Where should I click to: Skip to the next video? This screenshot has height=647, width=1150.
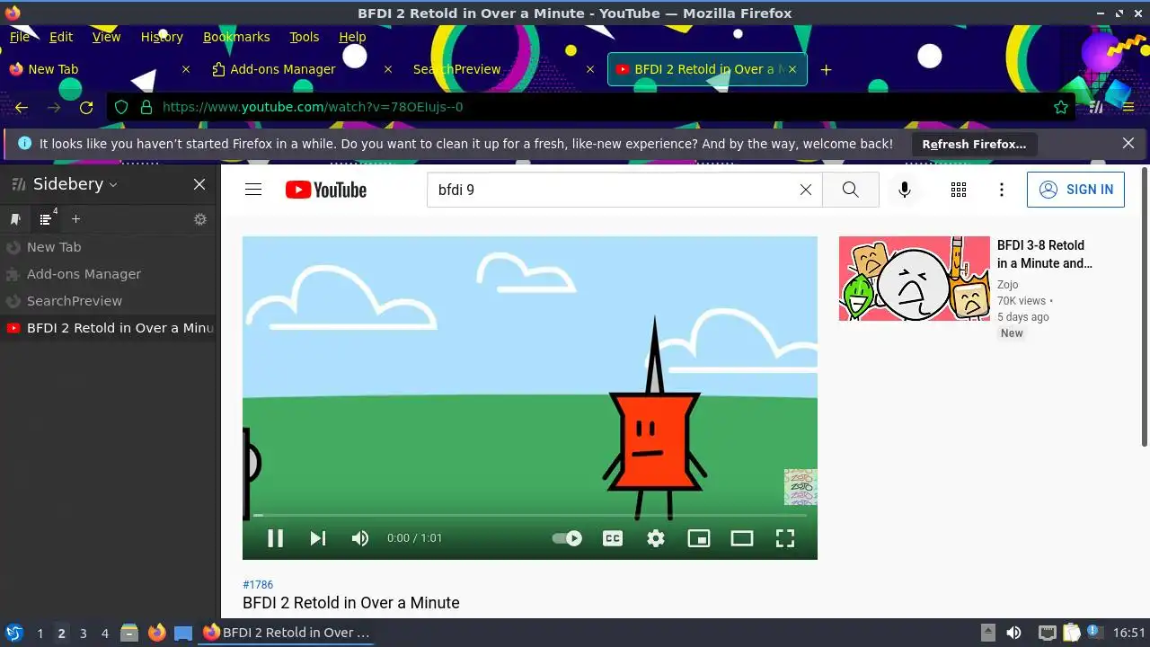coord(318,538)
